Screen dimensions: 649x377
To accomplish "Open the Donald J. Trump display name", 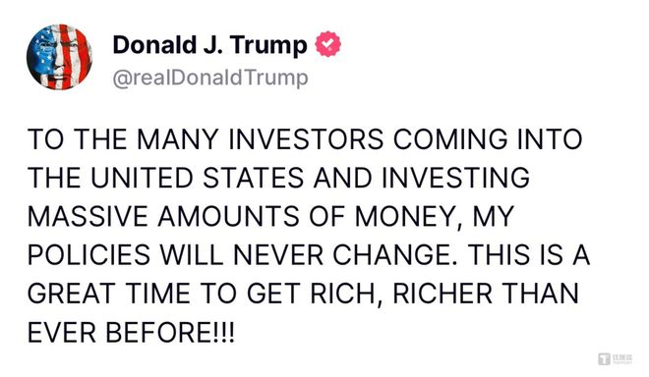I will 209,44.
